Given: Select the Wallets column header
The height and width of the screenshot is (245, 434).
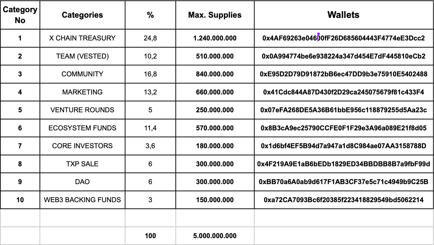Looking at the screenshot, I should click(343, 15).
